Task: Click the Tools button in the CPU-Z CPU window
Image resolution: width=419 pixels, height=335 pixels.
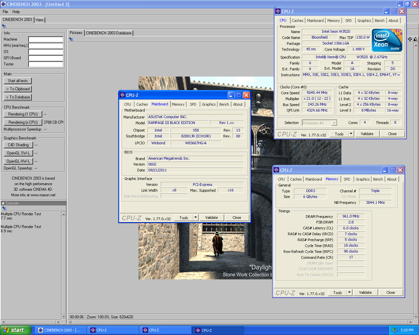Action: click(x=339, y=134)
